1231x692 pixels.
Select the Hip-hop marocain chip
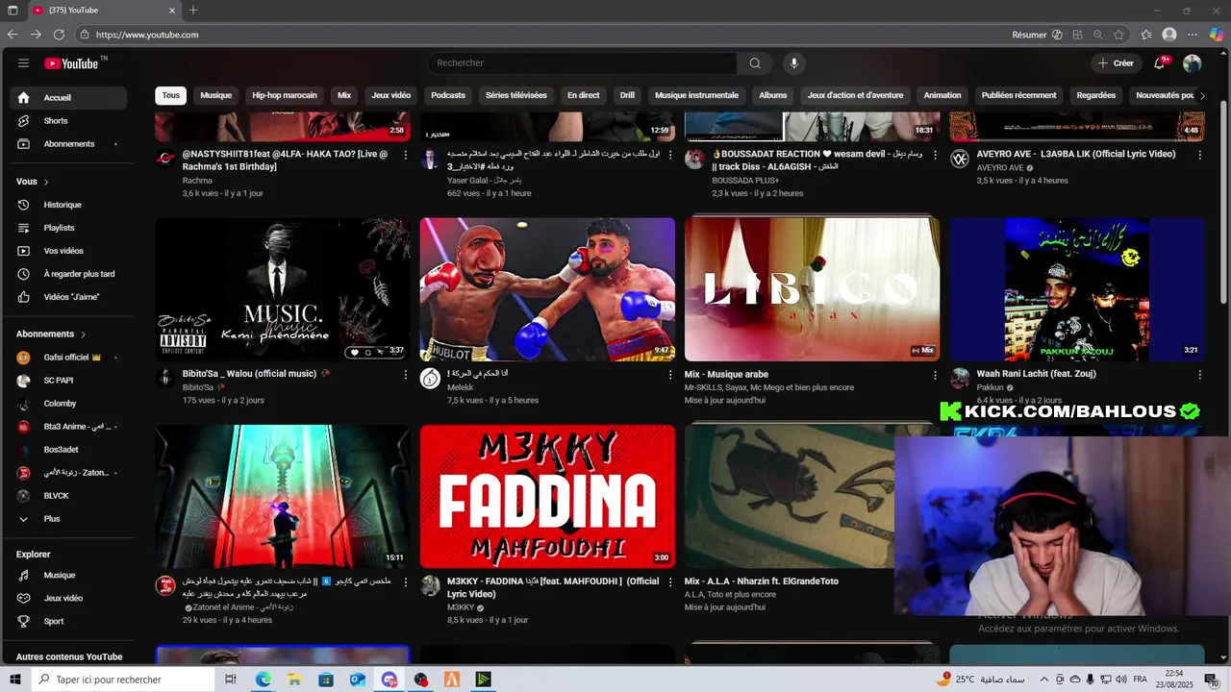pos(285,95)
